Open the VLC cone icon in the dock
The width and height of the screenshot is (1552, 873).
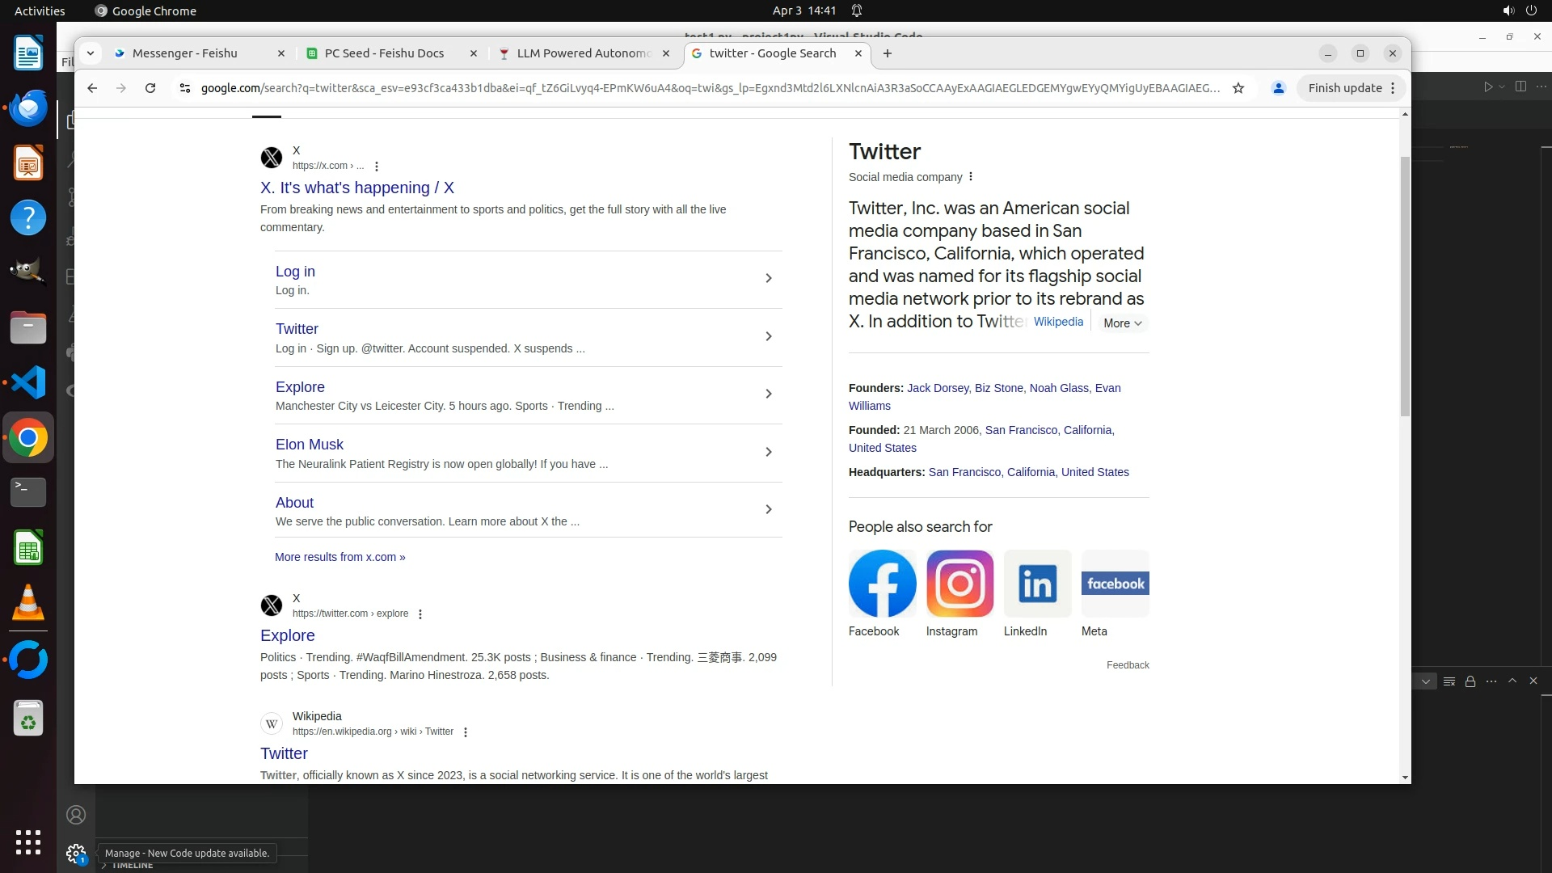(28, 603)
